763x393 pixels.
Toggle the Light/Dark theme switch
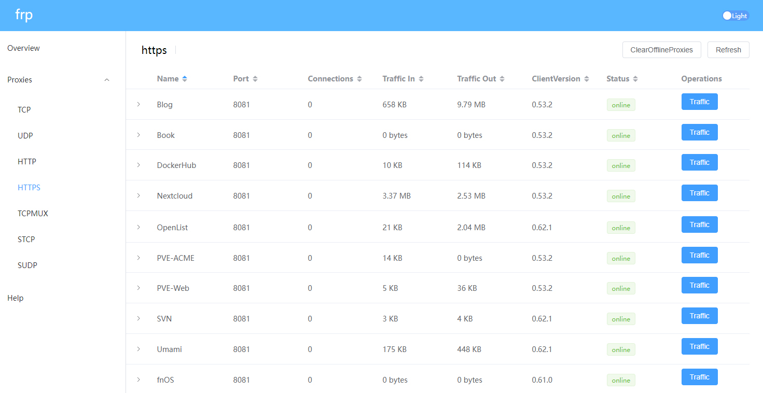pos(735,16)
